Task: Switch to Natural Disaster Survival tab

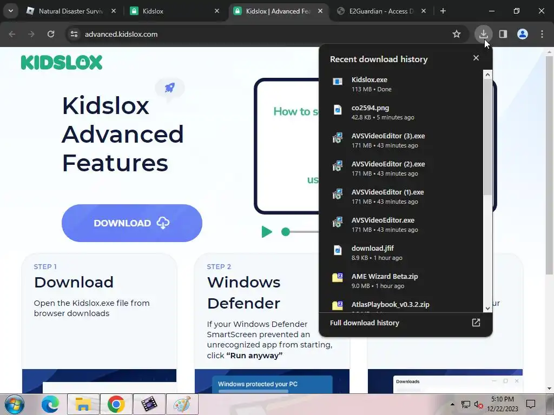Action: coord(71,11)
